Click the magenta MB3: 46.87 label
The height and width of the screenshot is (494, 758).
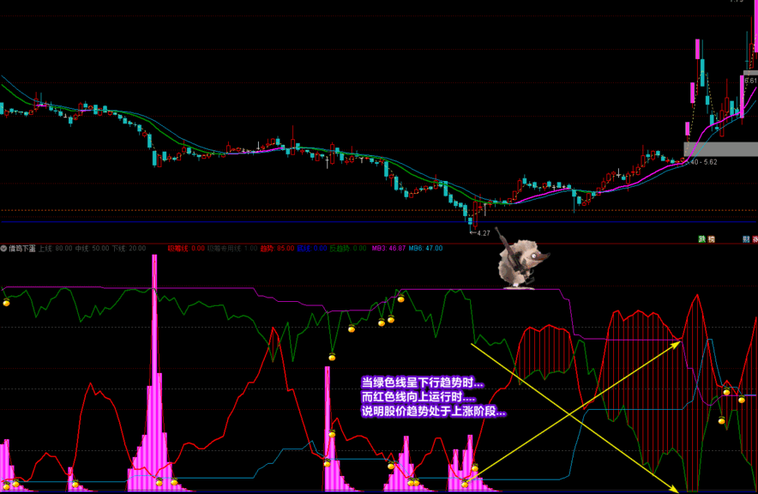(x=388, y=249)
